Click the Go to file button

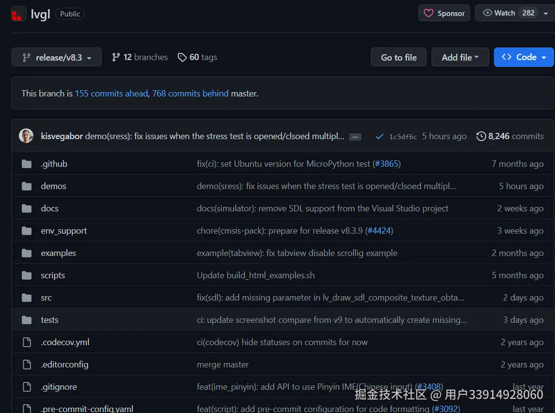click(399, 57)
